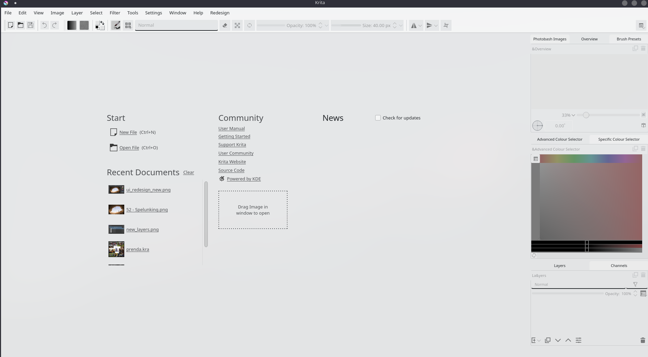Screen dimensions: 648x357
Task: Open the Redesign menu
Action: 220,13
